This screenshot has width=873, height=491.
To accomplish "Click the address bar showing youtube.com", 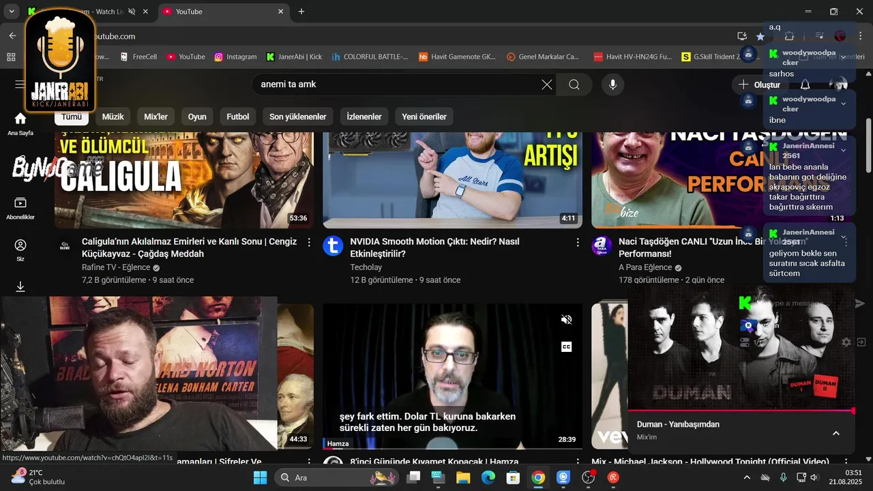I will tap(409, 36).
